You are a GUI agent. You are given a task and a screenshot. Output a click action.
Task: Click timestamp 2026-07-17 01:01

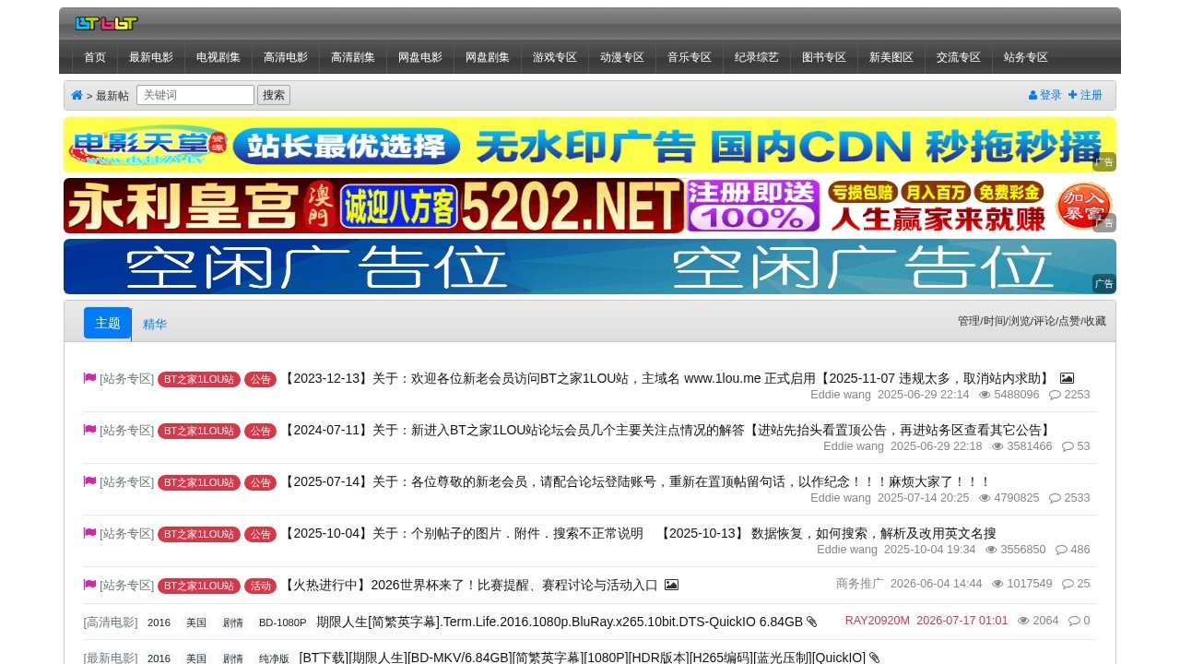click(962, 620)
